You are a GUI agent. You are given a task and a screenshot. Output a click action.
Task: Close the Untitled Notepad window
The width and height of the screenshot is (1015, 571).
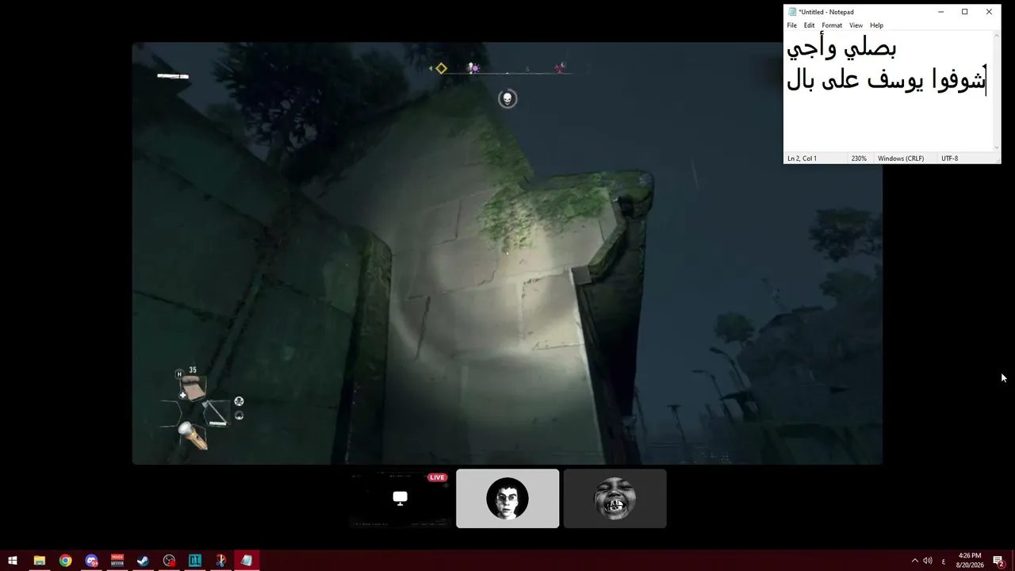pyautogui.click(x=989, y=12)
